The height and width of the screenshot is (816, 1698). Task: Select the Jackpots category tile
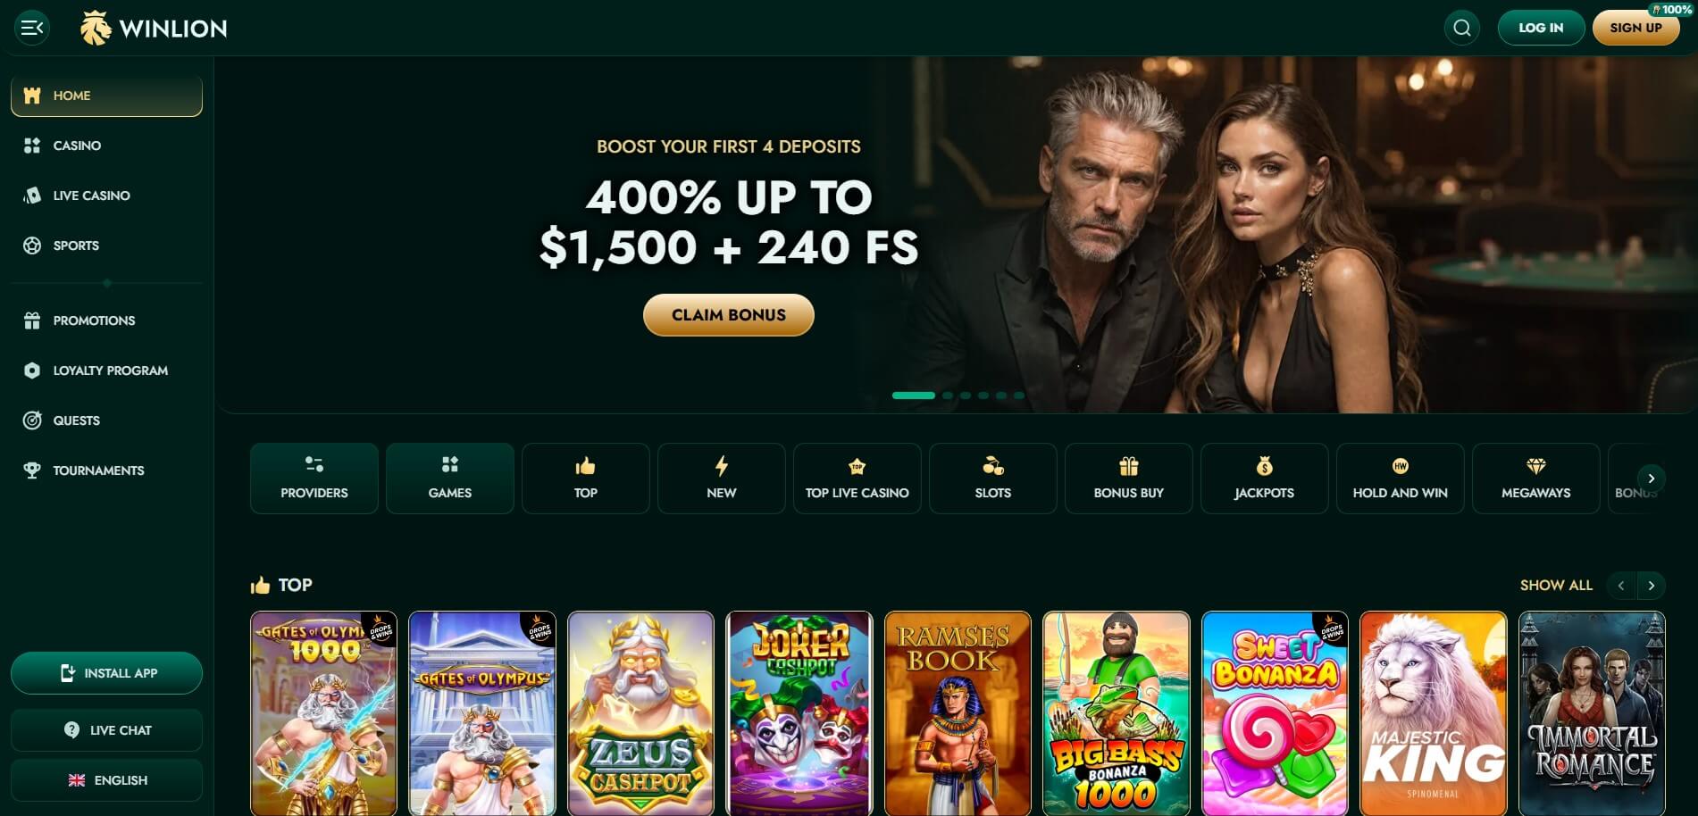[1264, 479]
